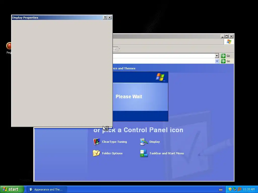The width and height of the screenshot is (258, 193).
Task: Close the Appearance and Themes window
Action: coord(231,36)
